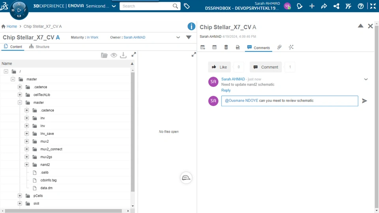
Task: Select the mux2gs folder row
Action: 65,157
